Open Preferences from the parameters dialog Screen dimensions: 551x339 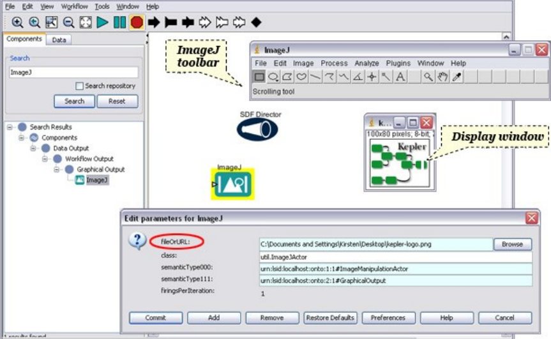pos(388,317)
